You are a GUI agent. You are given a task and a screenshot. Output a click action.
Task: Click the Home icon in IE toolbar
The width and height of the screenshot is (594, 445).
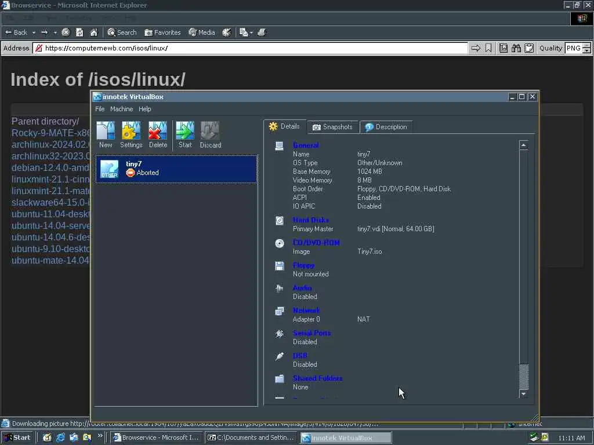tap(93, 32)
